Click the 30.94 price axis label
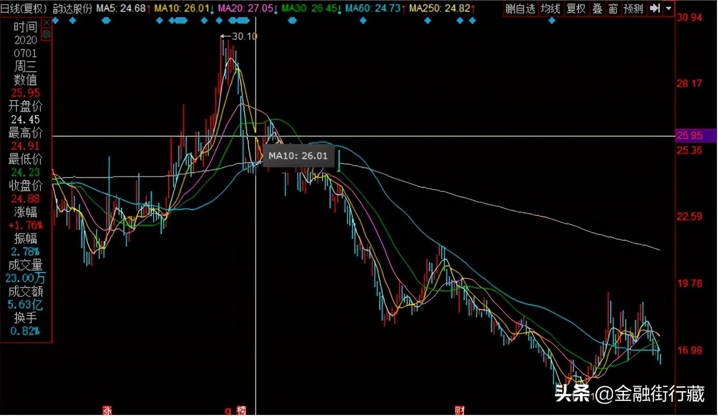 tap(691, 18)
